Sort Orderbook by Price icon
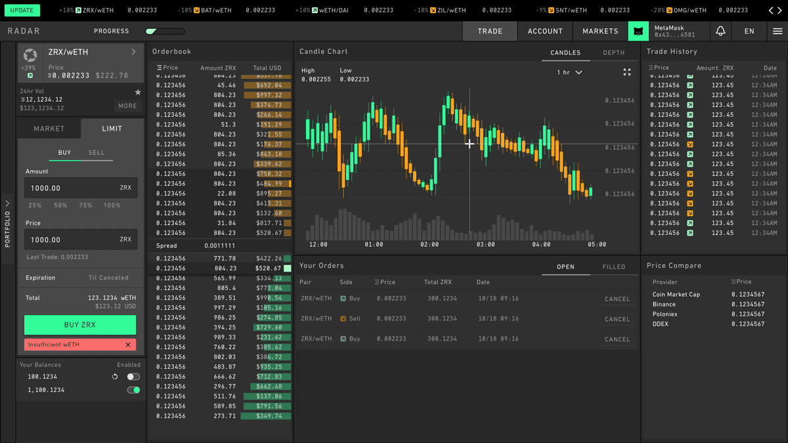The height and width of the screenshot is (443, 788). 159,68
